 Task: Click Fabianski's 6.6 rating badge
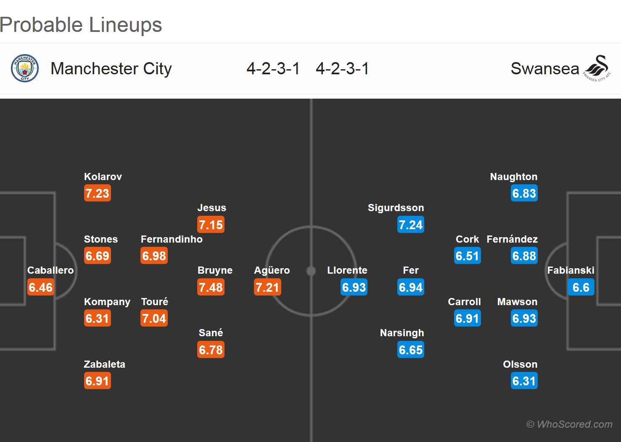point(581,288)
